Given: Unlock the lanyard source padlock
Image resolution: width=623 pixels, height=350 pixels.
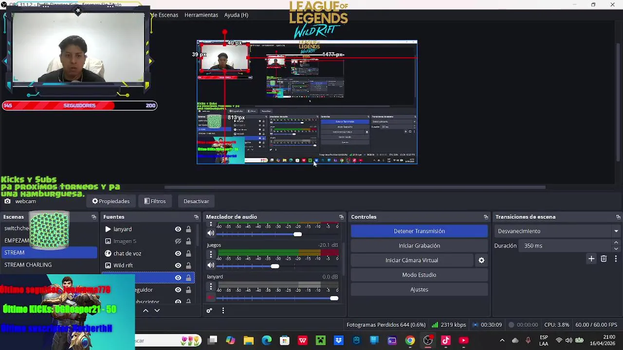Looking at the screenshot, I should pos(188,229).
